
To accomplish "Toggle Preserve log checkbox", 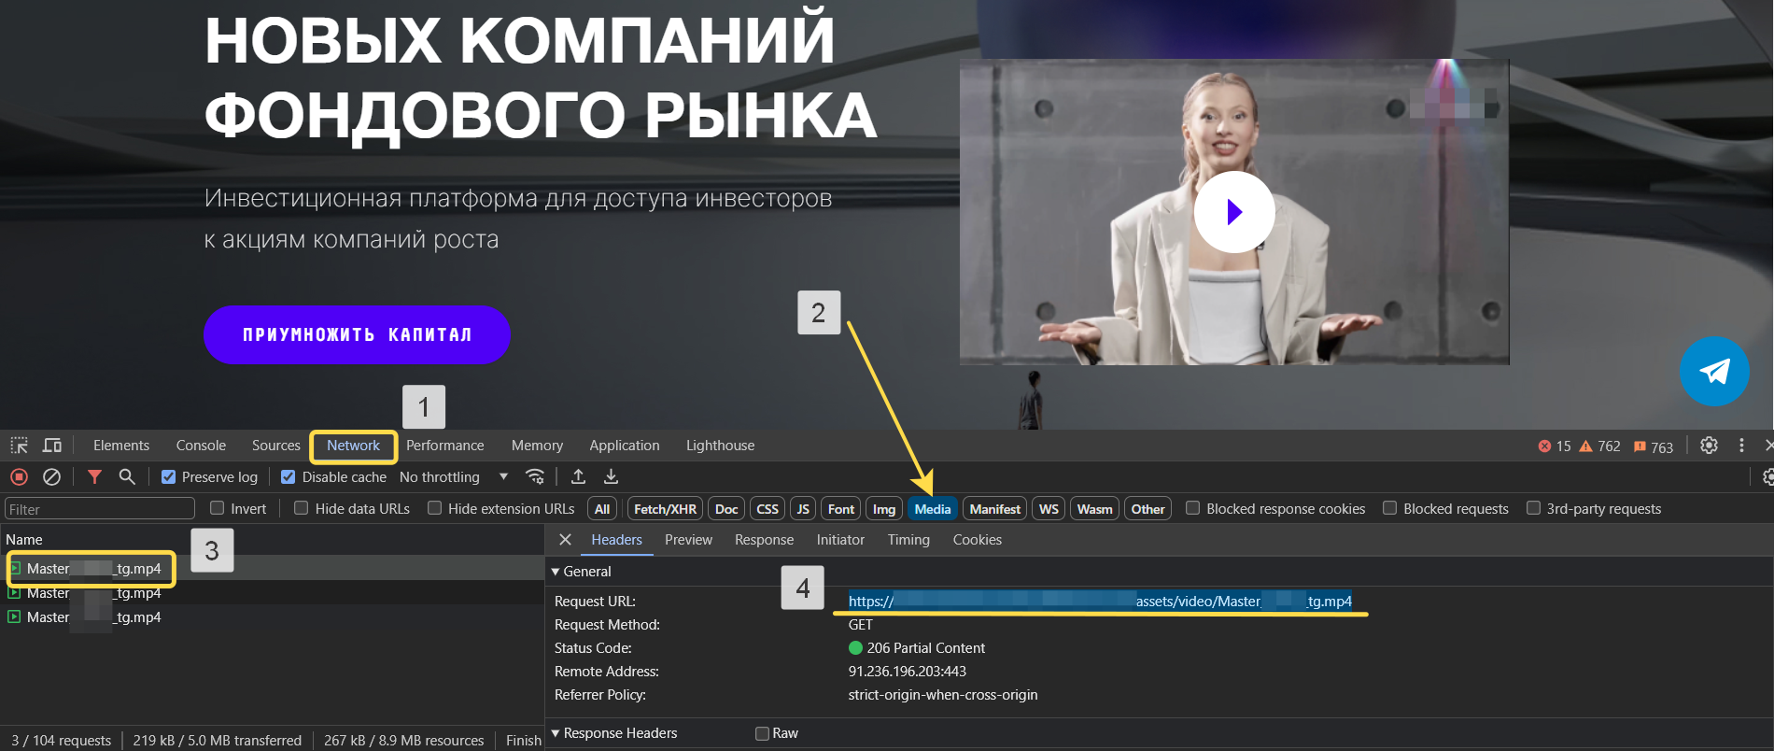I will click(x=168, y=477).
